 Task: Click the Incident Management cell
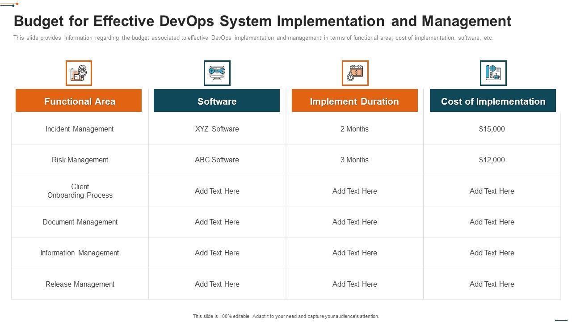click(80, 129)
